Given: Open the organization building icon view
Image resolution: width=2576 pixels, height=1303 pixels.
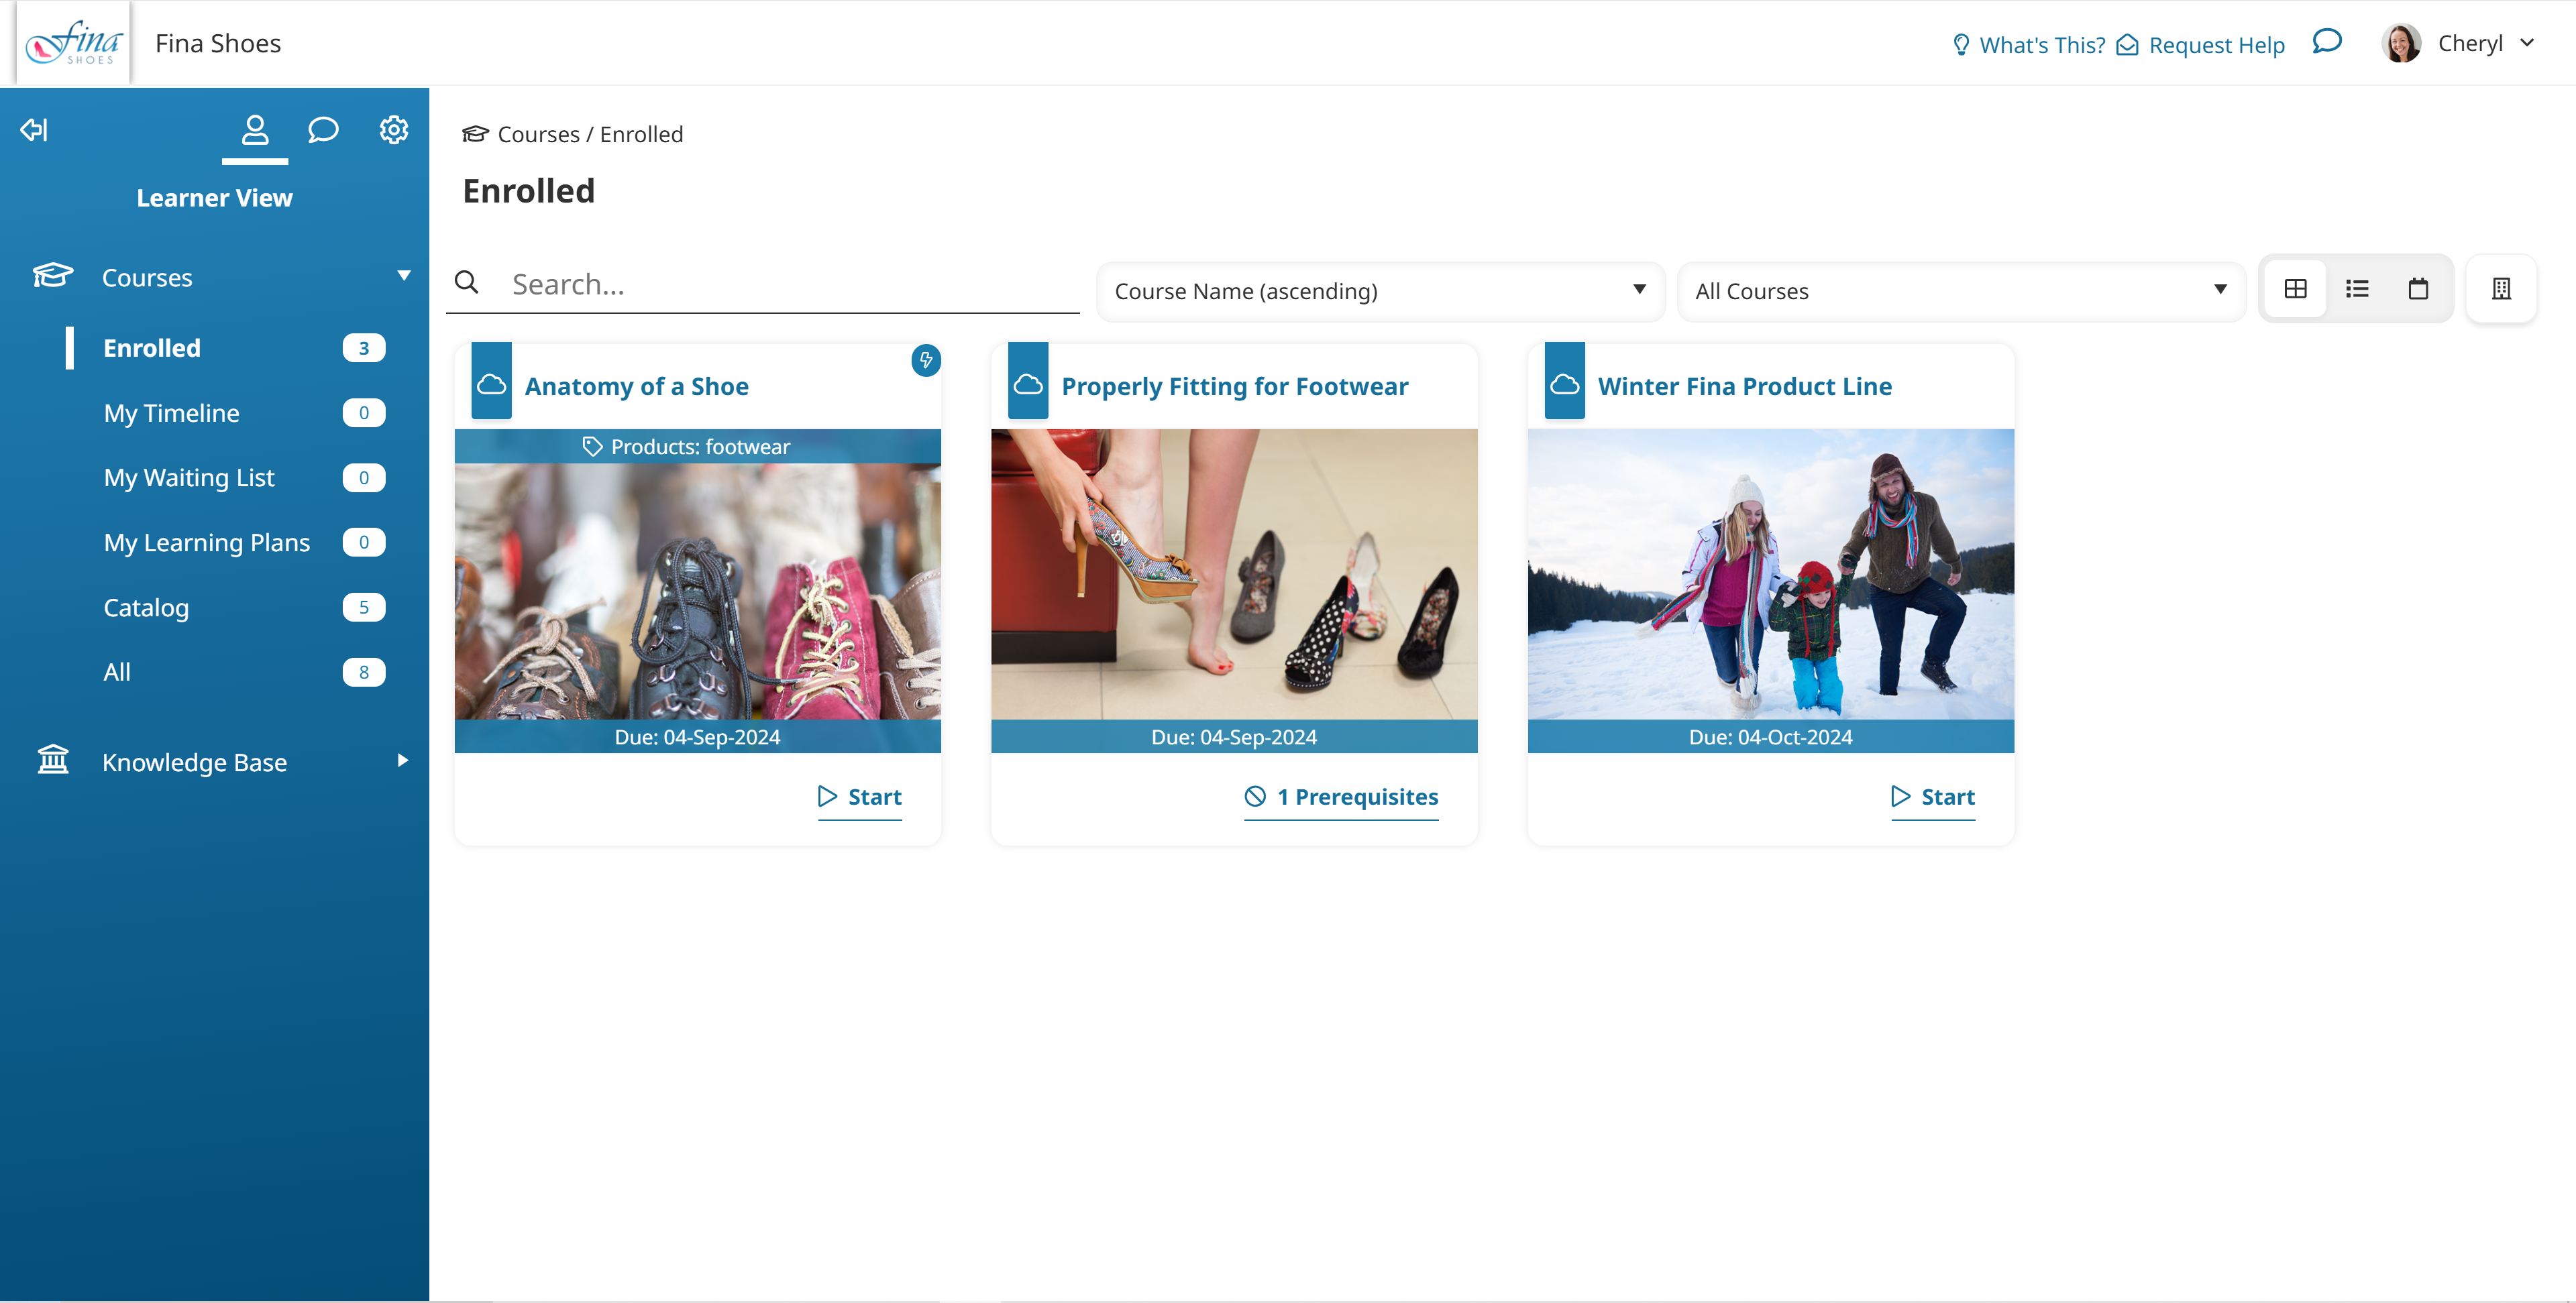Looking at the screenshot, I should 2501,289.
